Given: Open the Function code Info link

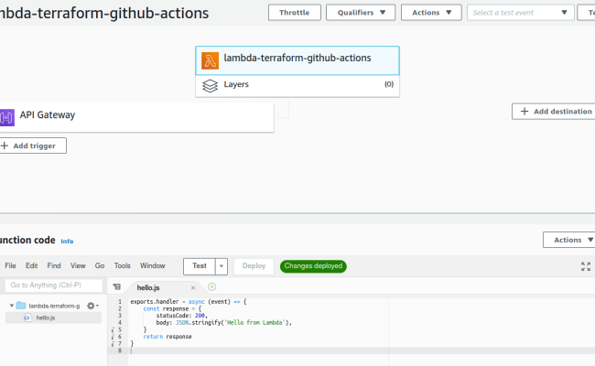Looking at the screenshot, I should [x=67, y=242].
